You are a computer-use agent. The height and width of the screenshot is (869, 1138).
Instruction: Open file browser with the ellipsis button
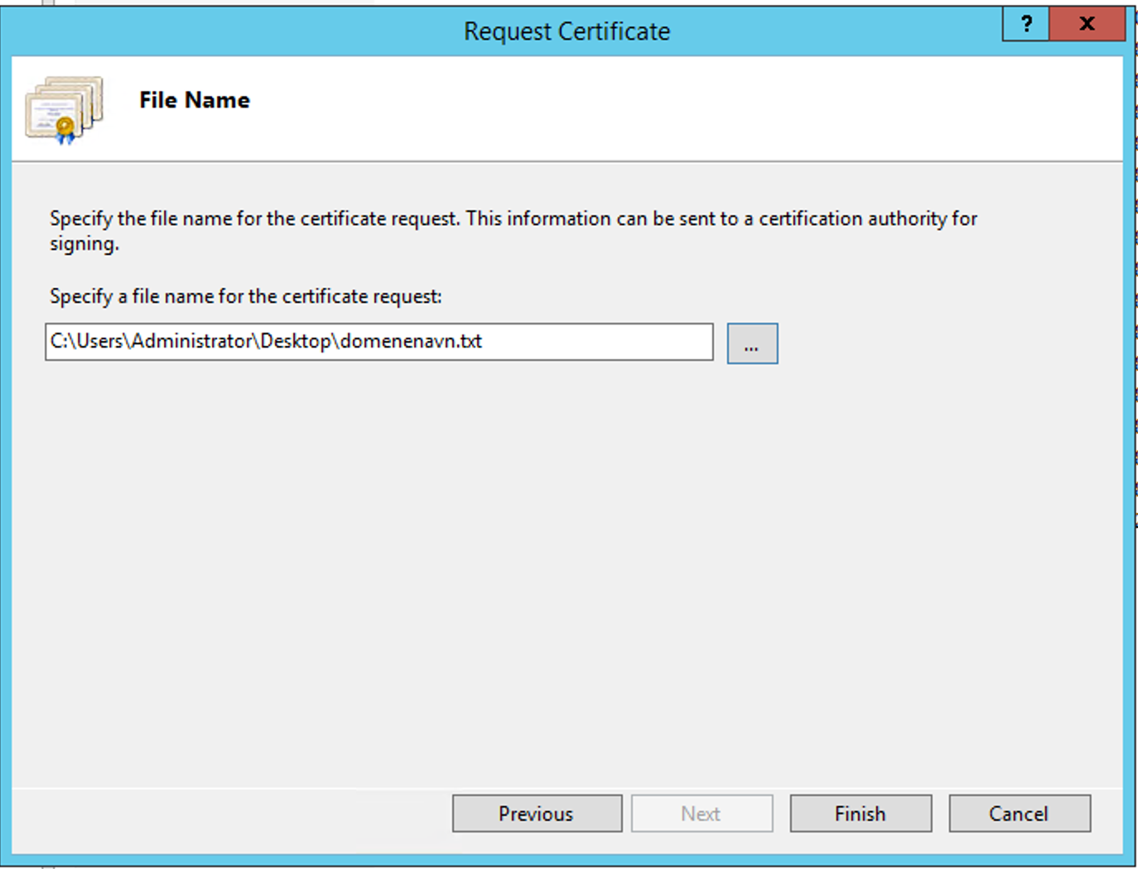point(752,343)
